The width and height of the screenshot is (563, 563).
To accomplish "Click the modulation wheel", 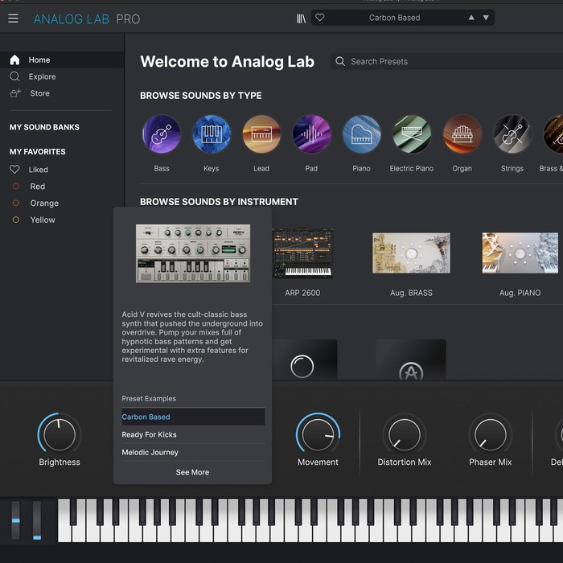I will pos(37,520).
